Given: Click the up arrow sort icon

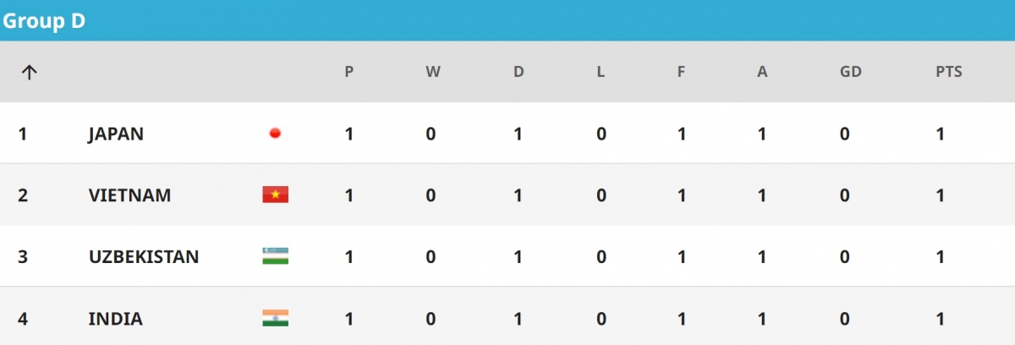Looking at the screenshot, I should (29, 72).
